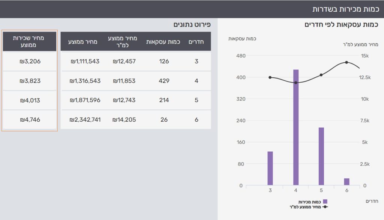Click the ₪3,206 average rent cell
Viewport: 384px width, 220px height.
pyautogui.click(x=30, y=61)
